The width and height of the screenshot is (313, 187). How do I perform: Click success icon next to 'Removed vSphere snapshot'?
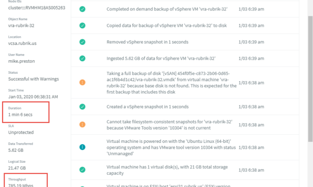coord(82,42)
